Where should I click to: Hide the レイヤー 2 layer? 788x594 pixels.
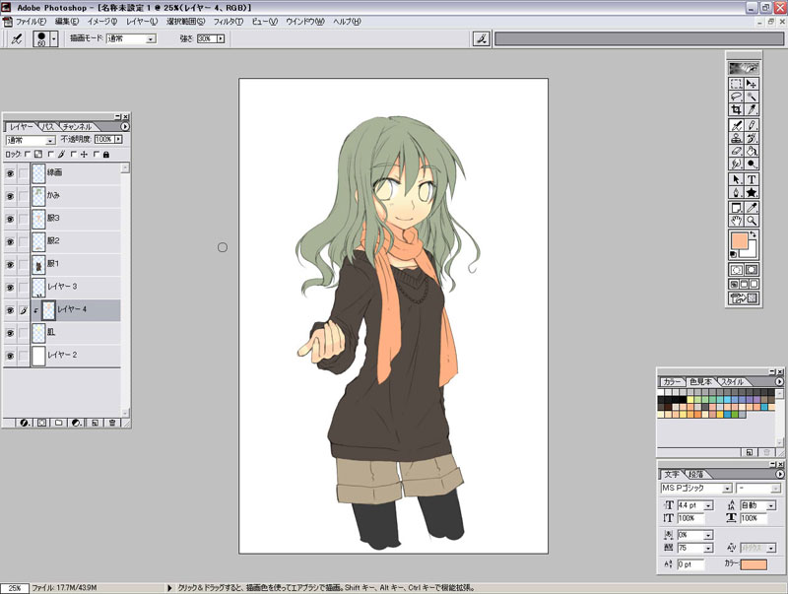pyautogui.click(x=10, y=356)
